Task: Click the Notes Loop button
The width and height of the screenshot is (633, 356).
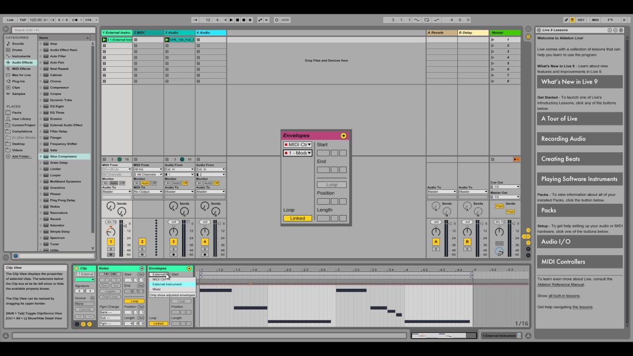Action: 134,301
